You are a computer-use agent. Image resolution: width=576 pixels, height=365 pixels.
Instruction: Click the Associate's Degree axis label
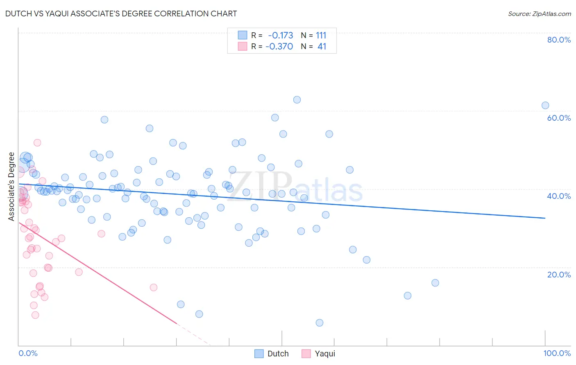coord(11,187)
